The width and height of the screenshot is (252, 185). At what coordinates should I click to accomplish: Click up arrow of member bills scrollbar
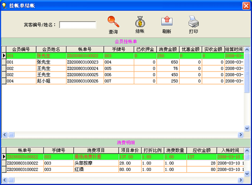tap(247, 49)
